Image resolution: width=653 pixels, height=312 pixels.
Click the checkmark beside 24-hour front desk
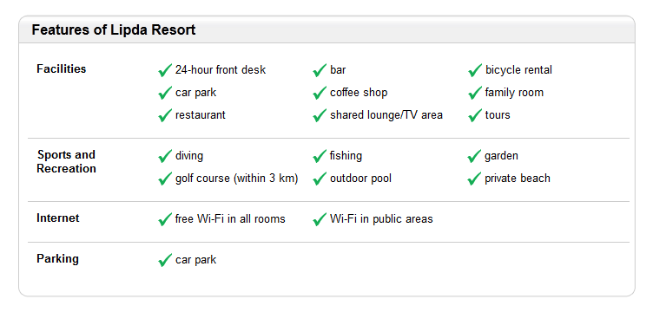[x=165, y=70]
